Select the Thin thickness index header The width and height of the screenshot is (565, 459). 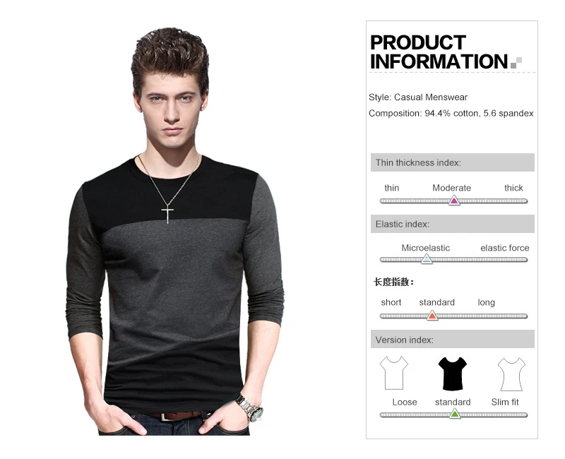[453, 162]
